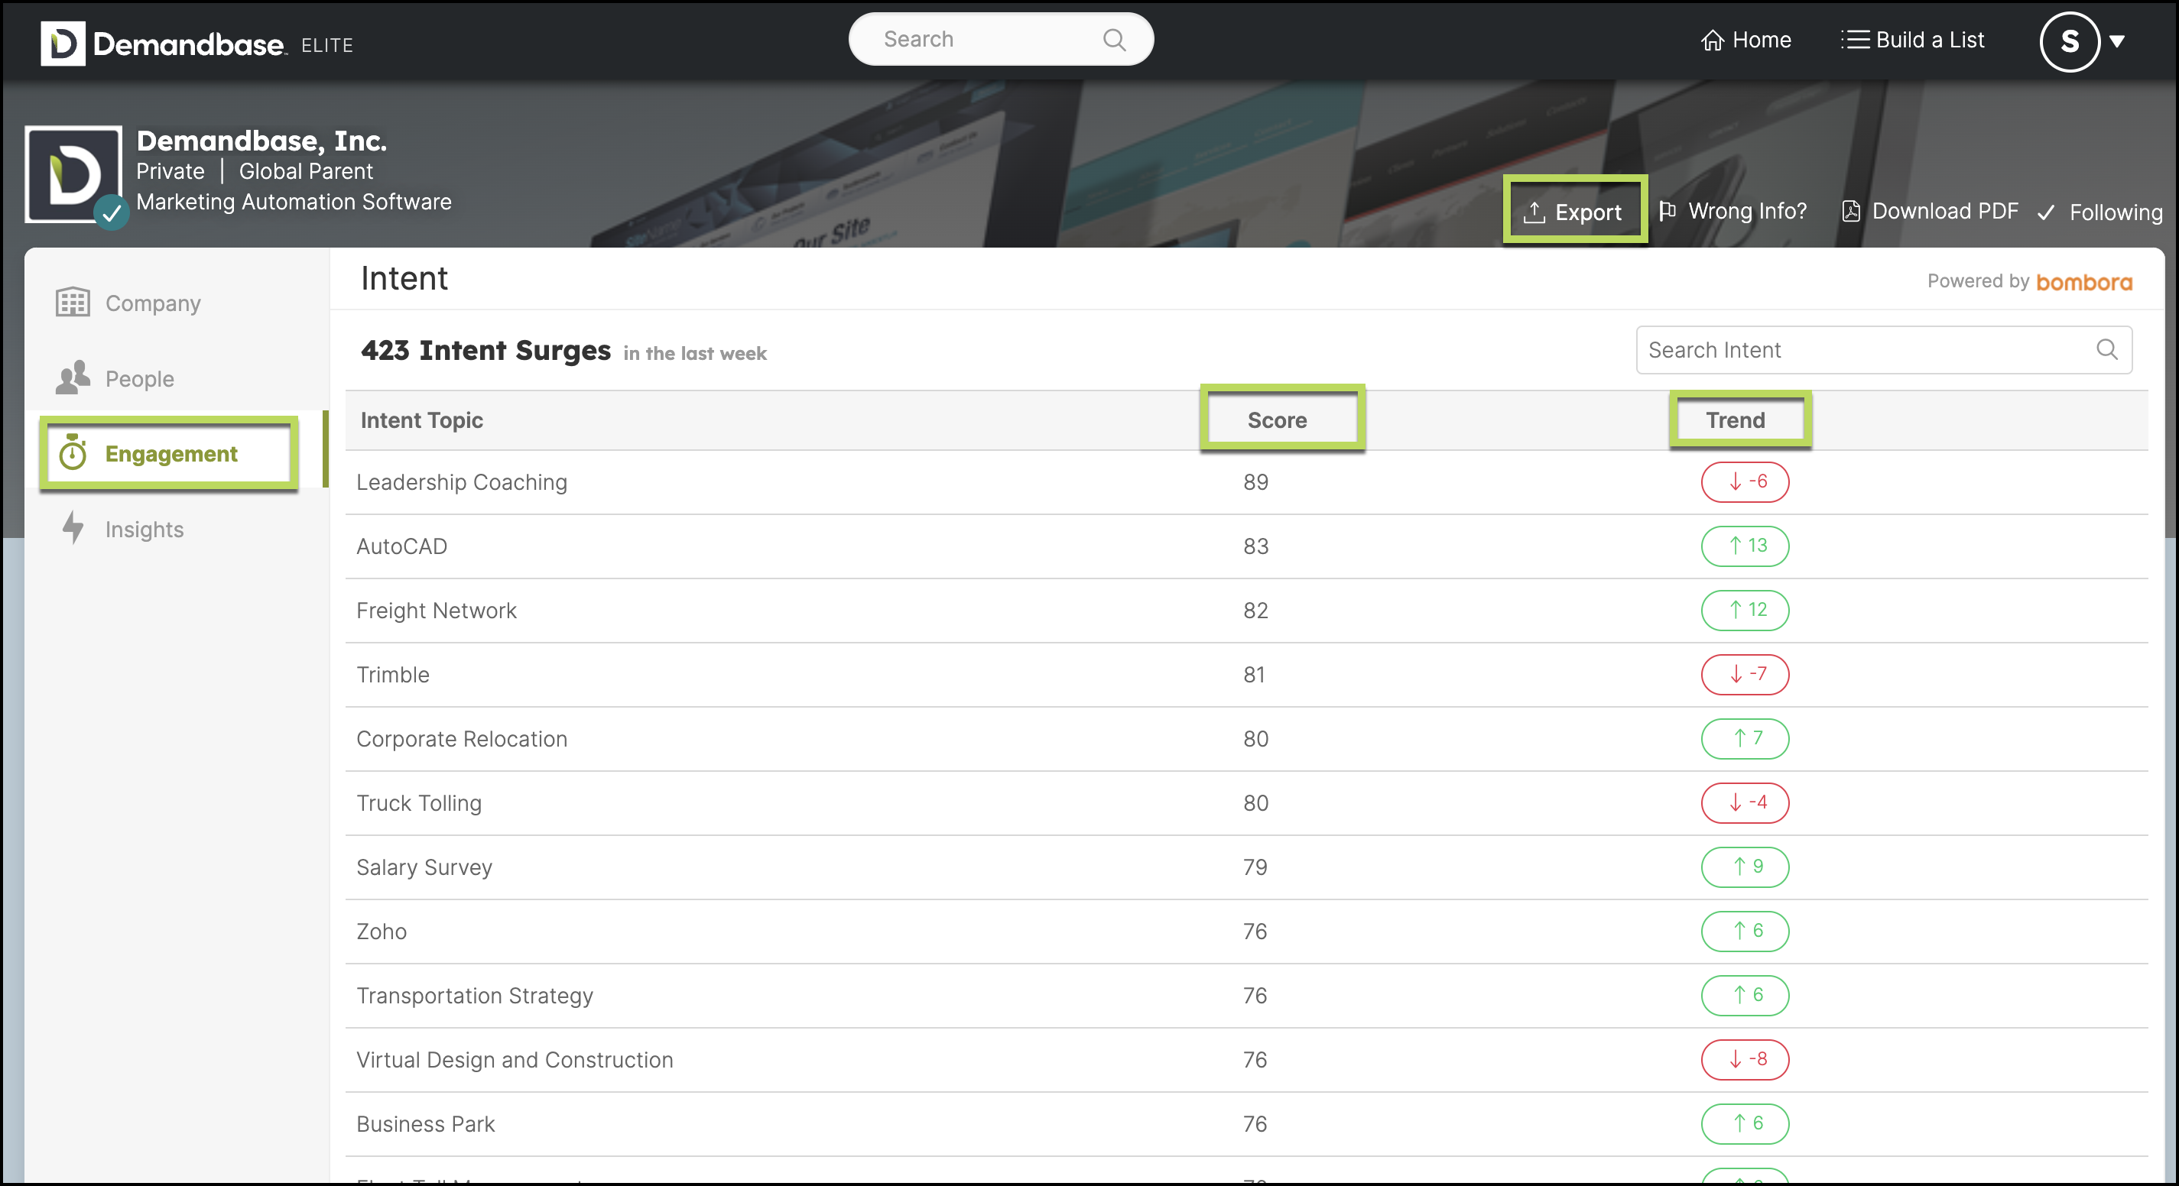Click the 6 trend badge for Zoho
2179x1186 pixels.
1744,932
